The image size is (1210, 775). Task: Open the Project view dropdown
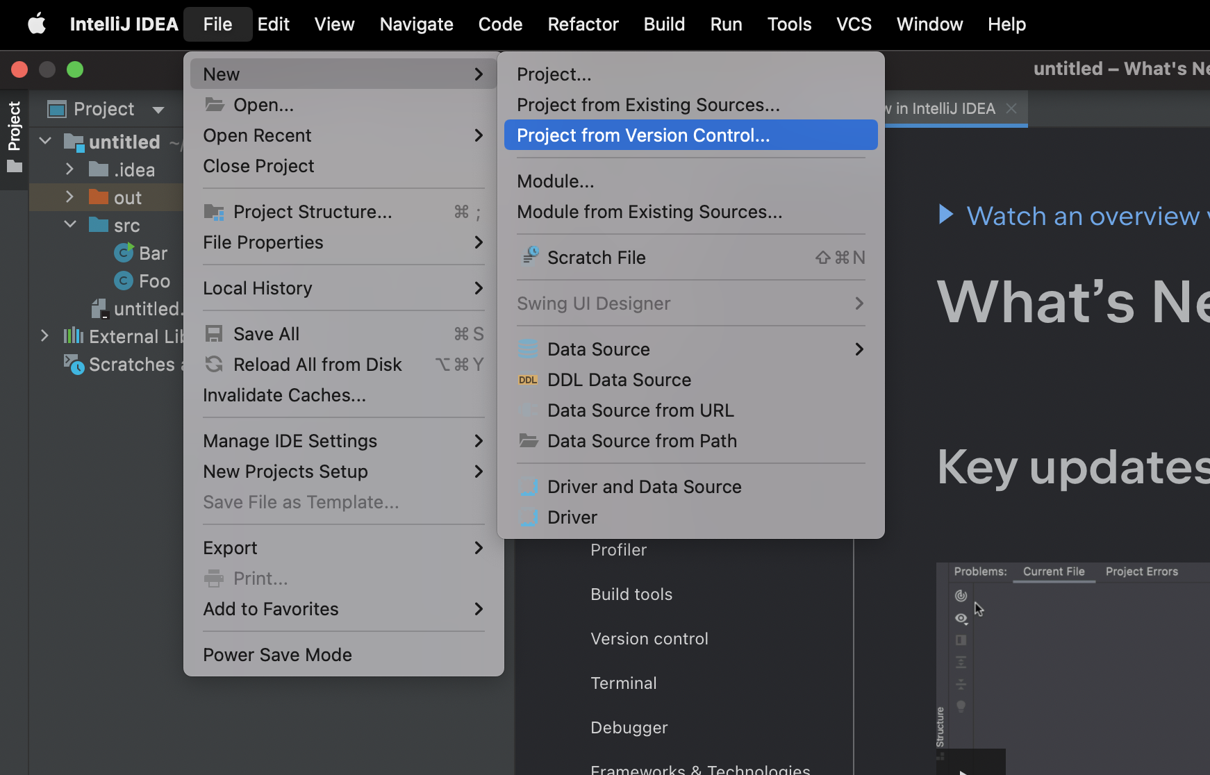click(x=158, y=109)
